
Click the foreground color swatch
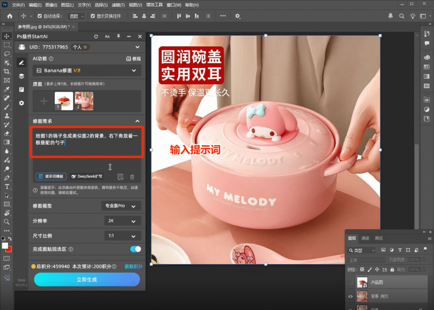coord(5,245)
